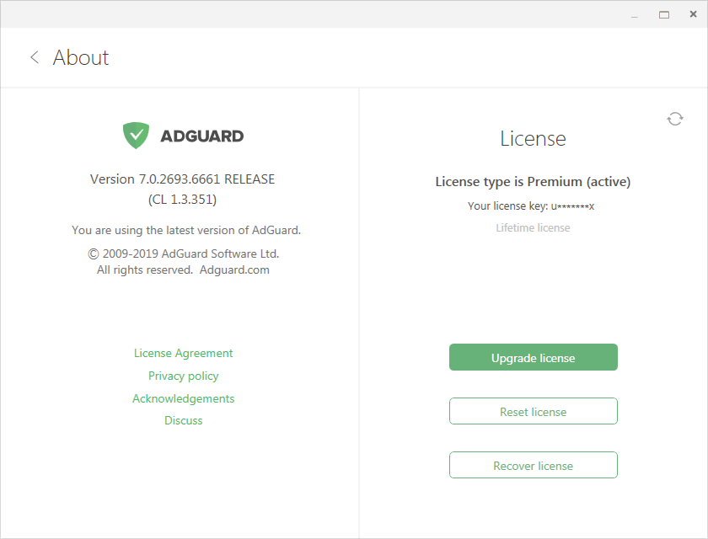Click the Lifetime license label

533,227
